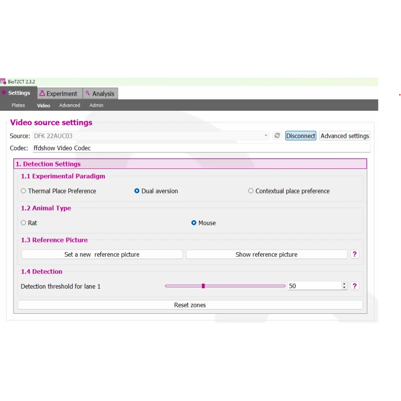This screenshot has height=401, width=401.
Task: Disconnect the DFK 22AUC03 camera
Action: pos(300,136)
